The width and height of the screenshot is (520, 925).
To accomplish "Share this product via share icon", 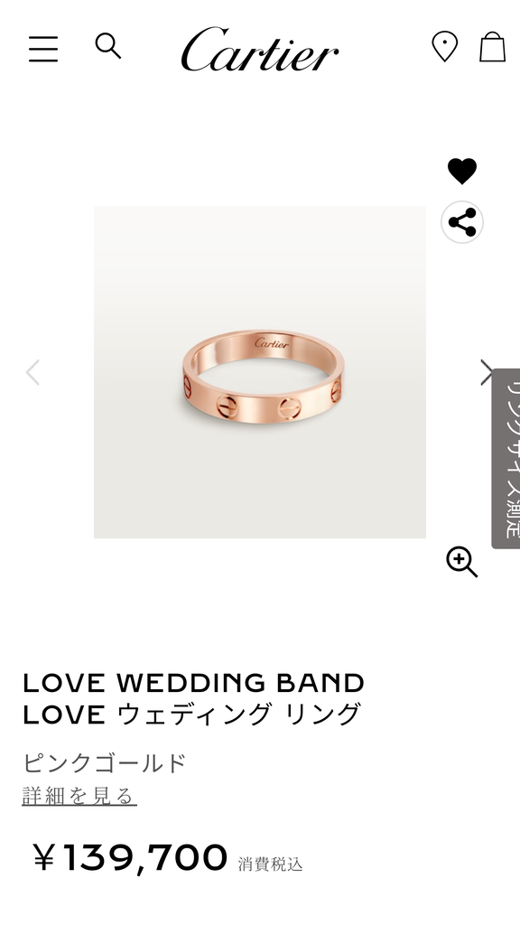I will (462, 222).
